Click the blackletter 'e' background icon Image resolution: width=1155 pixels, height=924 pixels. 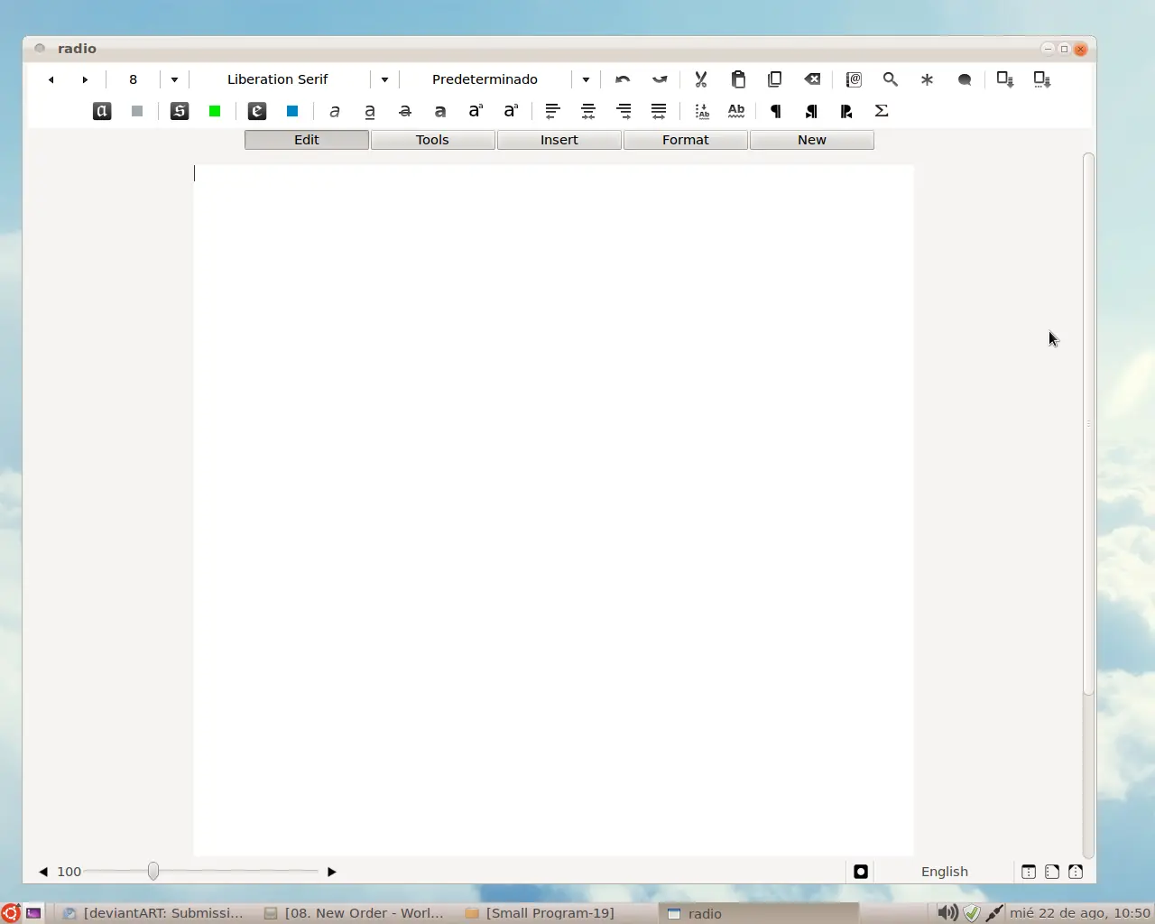click(257, 111)
